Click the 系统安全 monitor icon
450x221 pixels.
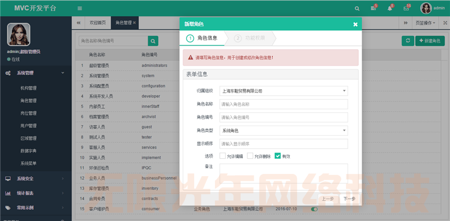8,178
